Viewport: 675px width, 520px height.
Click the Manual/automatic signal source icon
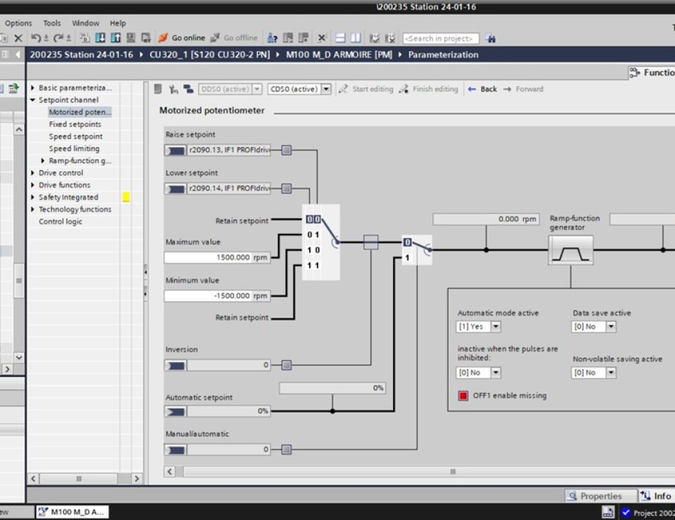(175, 450)
